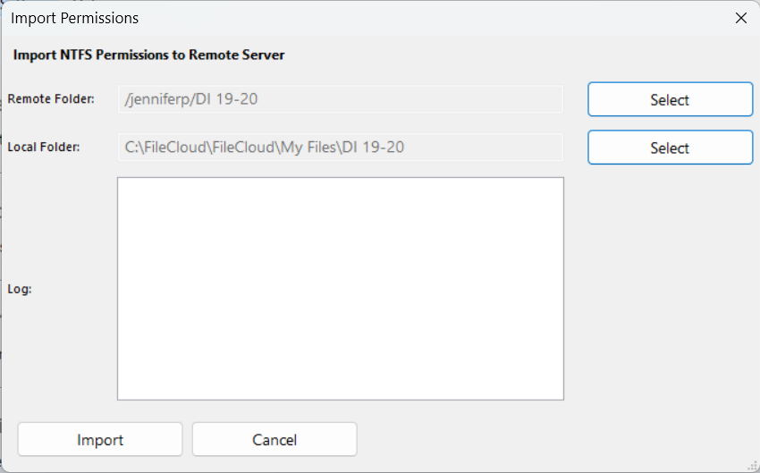Image resolution: width=760 pixels, height=473 pixels.
Task: Click Select next to Remote Folder
Action: (x=670, y=99)
